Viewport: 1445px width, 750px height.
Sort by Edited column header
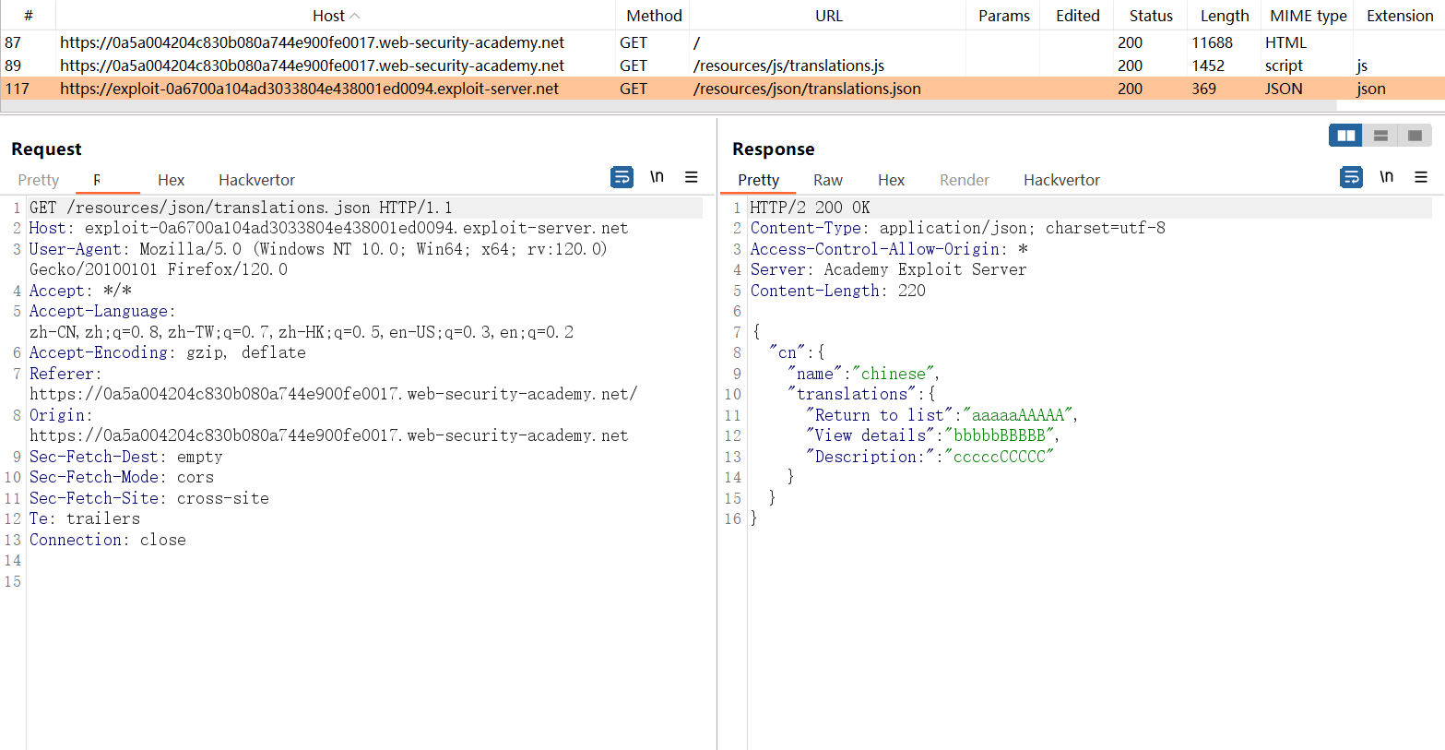(1077, 16)
